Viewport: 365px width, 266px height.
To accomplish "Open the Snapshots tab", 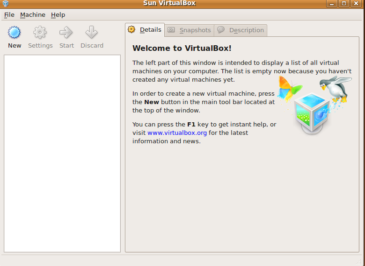I will coord(190,30).
